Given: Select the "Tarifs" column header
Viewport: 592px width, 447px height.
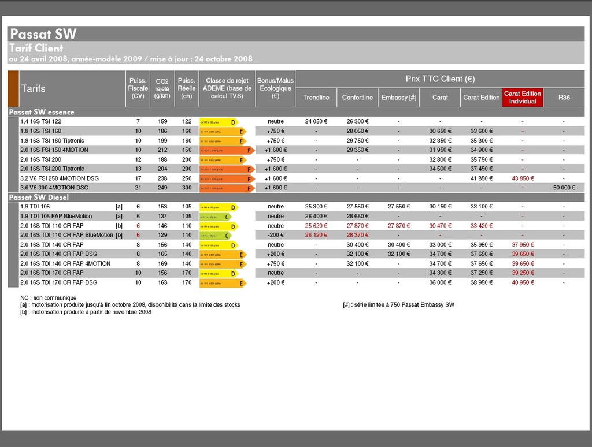Looking at the screenshot, I should 33,88.
